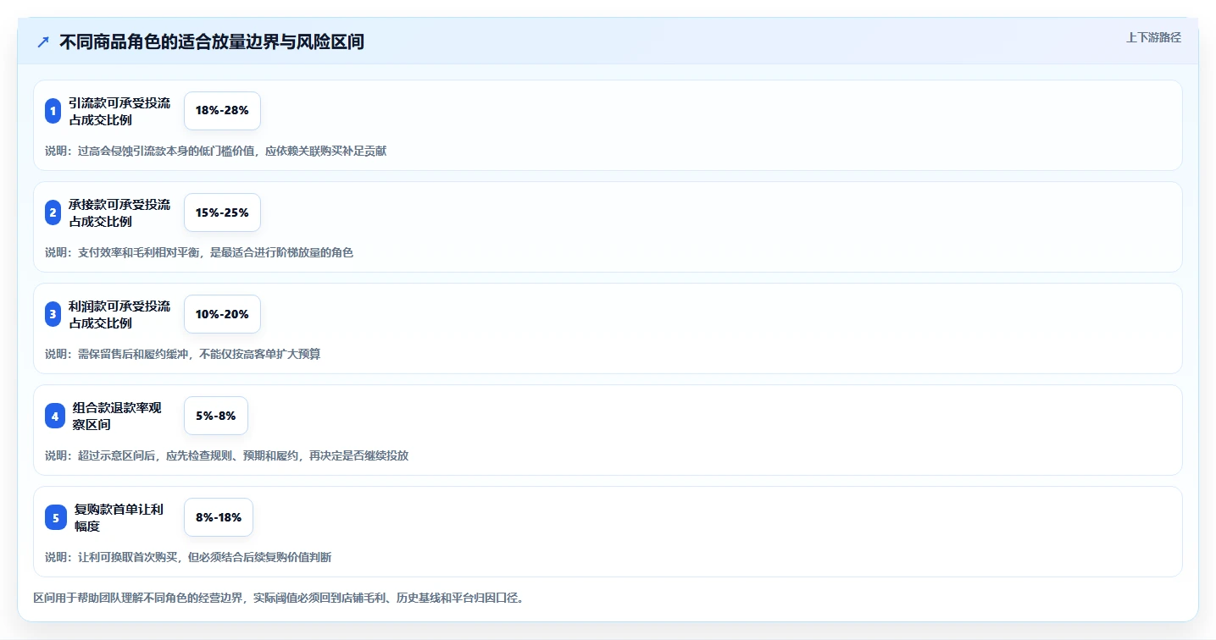
Task: Select the 5%-8% value chip
Action: click(216, 416)
